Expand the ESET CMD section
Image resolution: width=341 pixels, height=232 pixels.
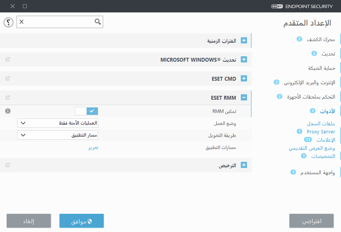(x=244, y=78)
